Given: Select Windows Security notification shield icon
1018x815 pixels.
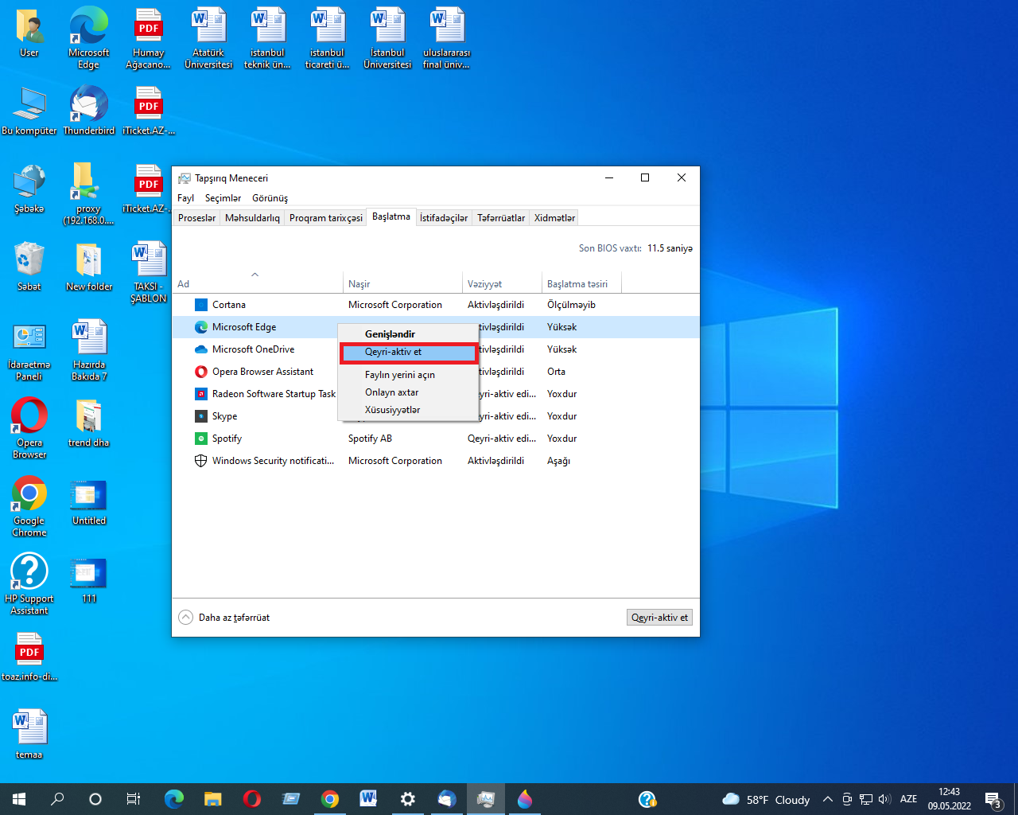Looking at the screenshot, I should [x=201, y=461].
